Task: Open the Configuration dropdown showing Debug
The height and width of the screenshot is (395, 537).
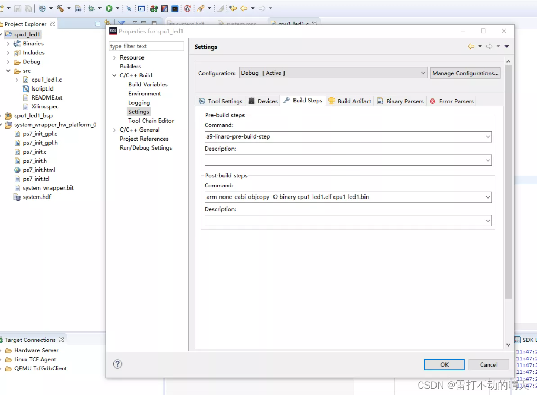Action: [333, 73]
